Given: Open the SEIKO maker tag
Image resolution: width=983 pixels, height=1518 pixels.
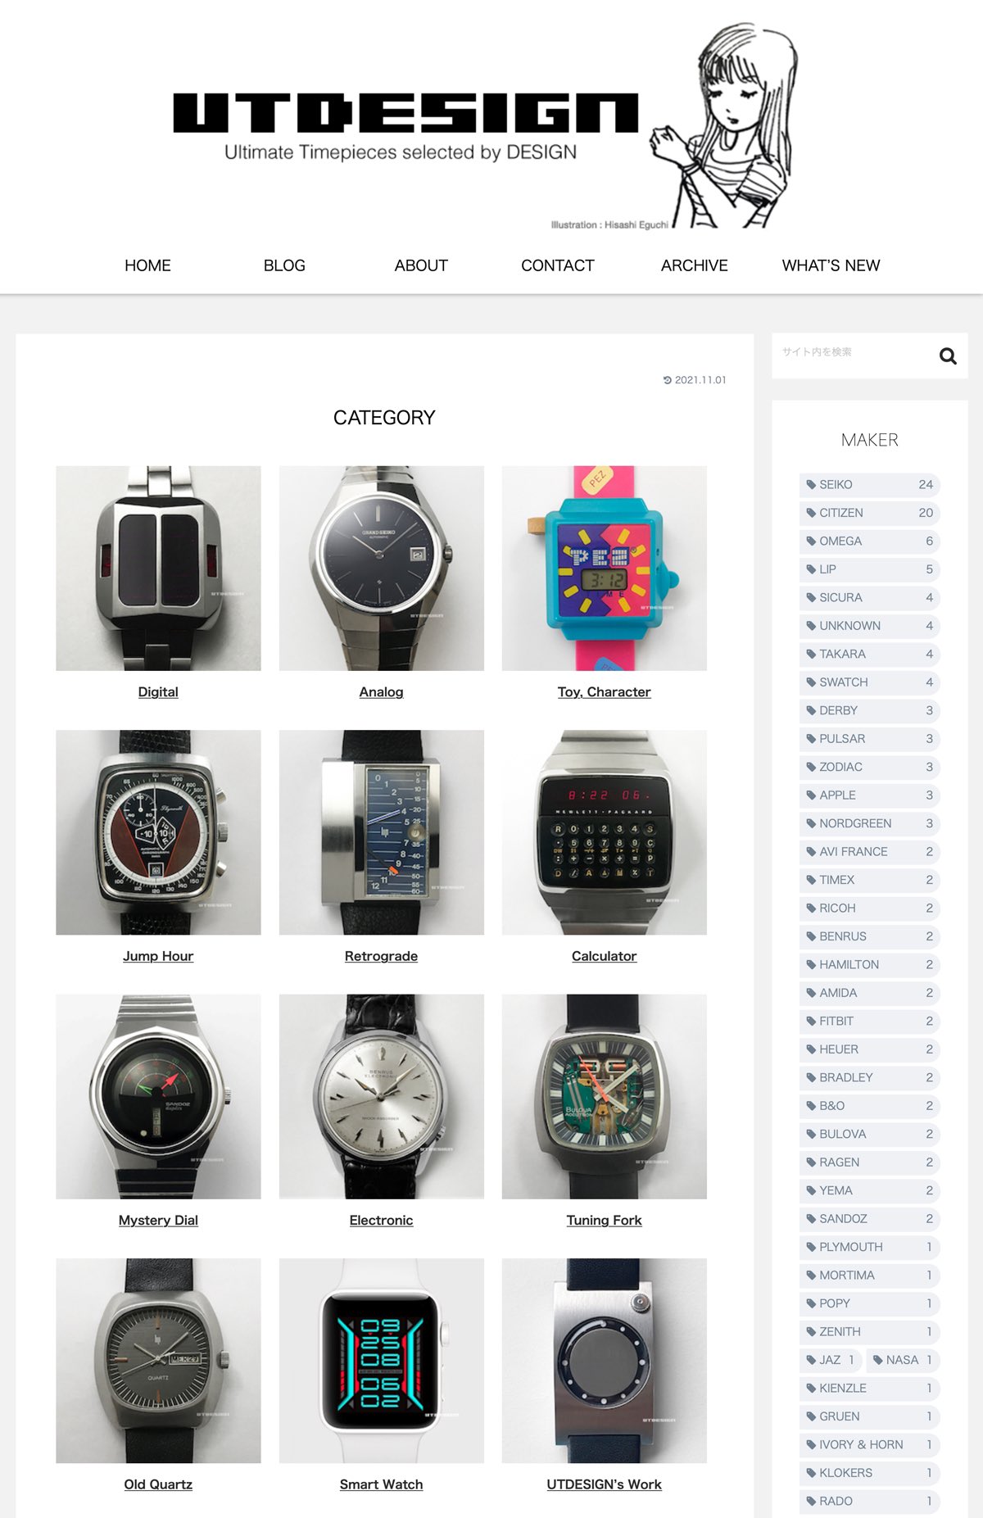Looking at the screenshot, I should pyautogui.click(x=869, y=485).
